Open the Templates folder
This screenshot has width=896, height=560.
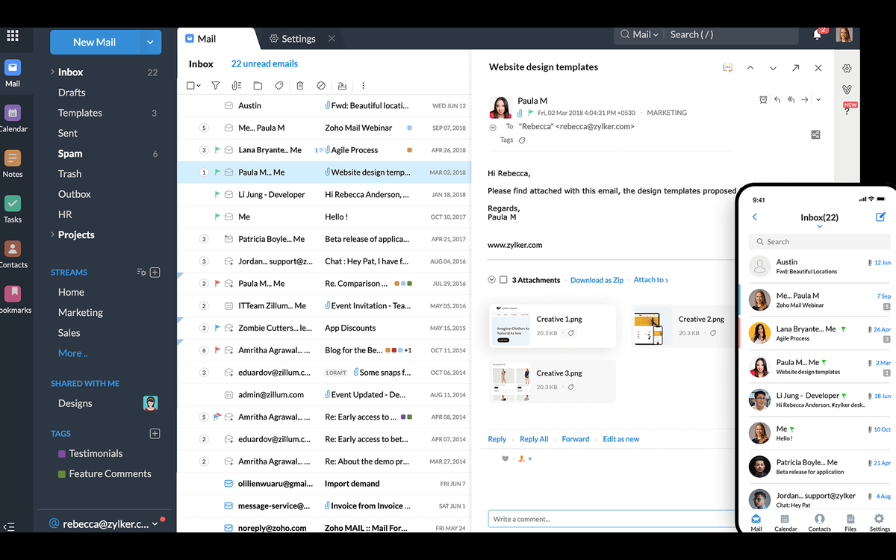pos(80,113)
